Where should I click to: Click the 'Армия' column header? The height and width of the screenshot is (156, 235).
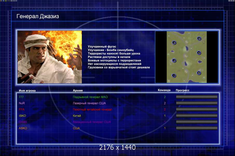pyautogui.click(x=78, y=90)
